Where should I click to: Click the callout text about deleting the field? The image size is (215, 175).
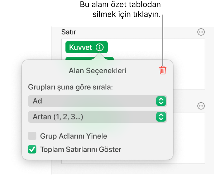(125, 9)
